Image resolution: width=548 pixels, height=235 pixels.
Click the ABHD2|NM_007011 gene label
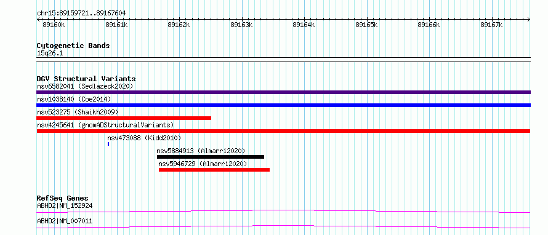pyautogui.click(x=65, y=221)
